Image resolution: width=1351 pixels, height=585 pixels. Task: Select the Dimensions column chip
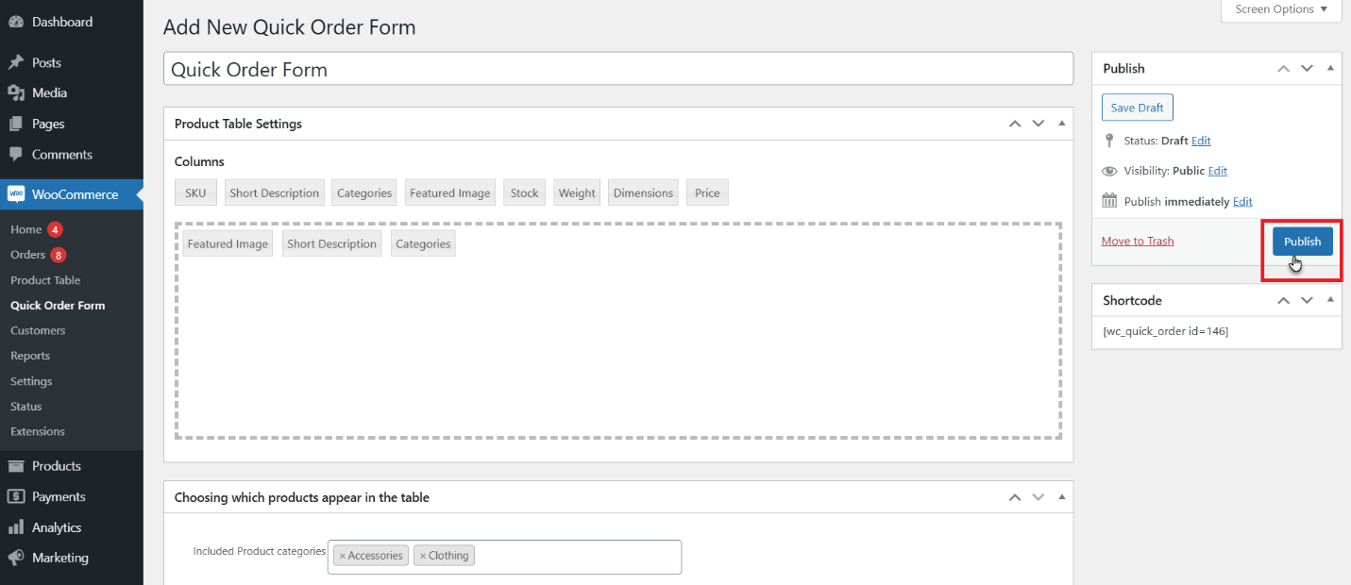(643, 192)
